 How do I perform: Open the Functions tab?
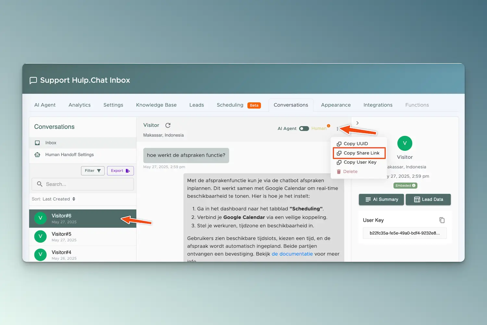417,105
